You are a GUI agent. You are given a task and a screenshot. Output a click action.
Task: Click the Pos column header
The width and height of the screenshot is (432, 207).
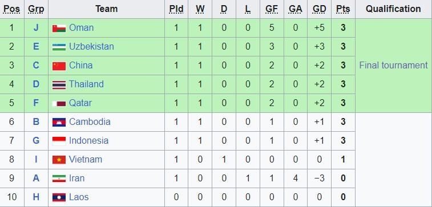pos(11,9)
